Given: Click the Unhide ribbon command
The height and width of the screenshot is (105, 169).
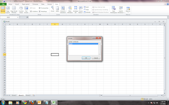Looking at the screenshot, I should [87, 12].
